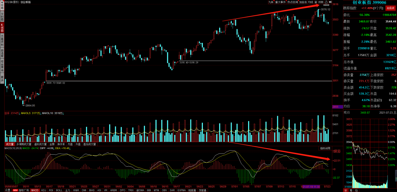397x192 pixels.
Task: Click 加自选 to add to watchlist
Action: 303,2
